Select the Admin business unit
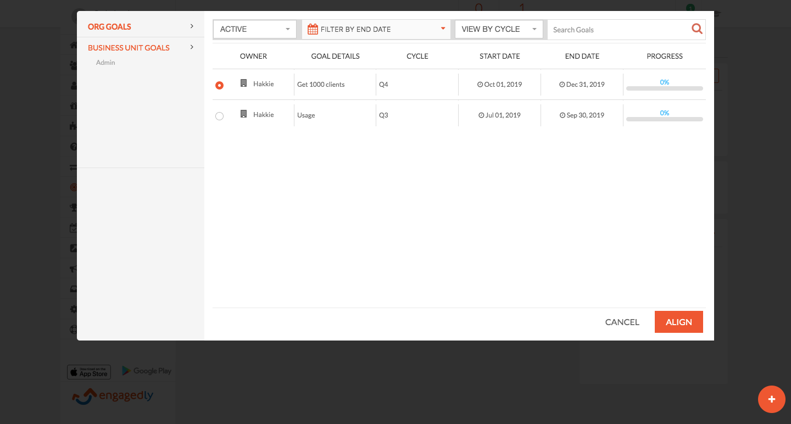The image size is (791, 424). pos(105,63)
